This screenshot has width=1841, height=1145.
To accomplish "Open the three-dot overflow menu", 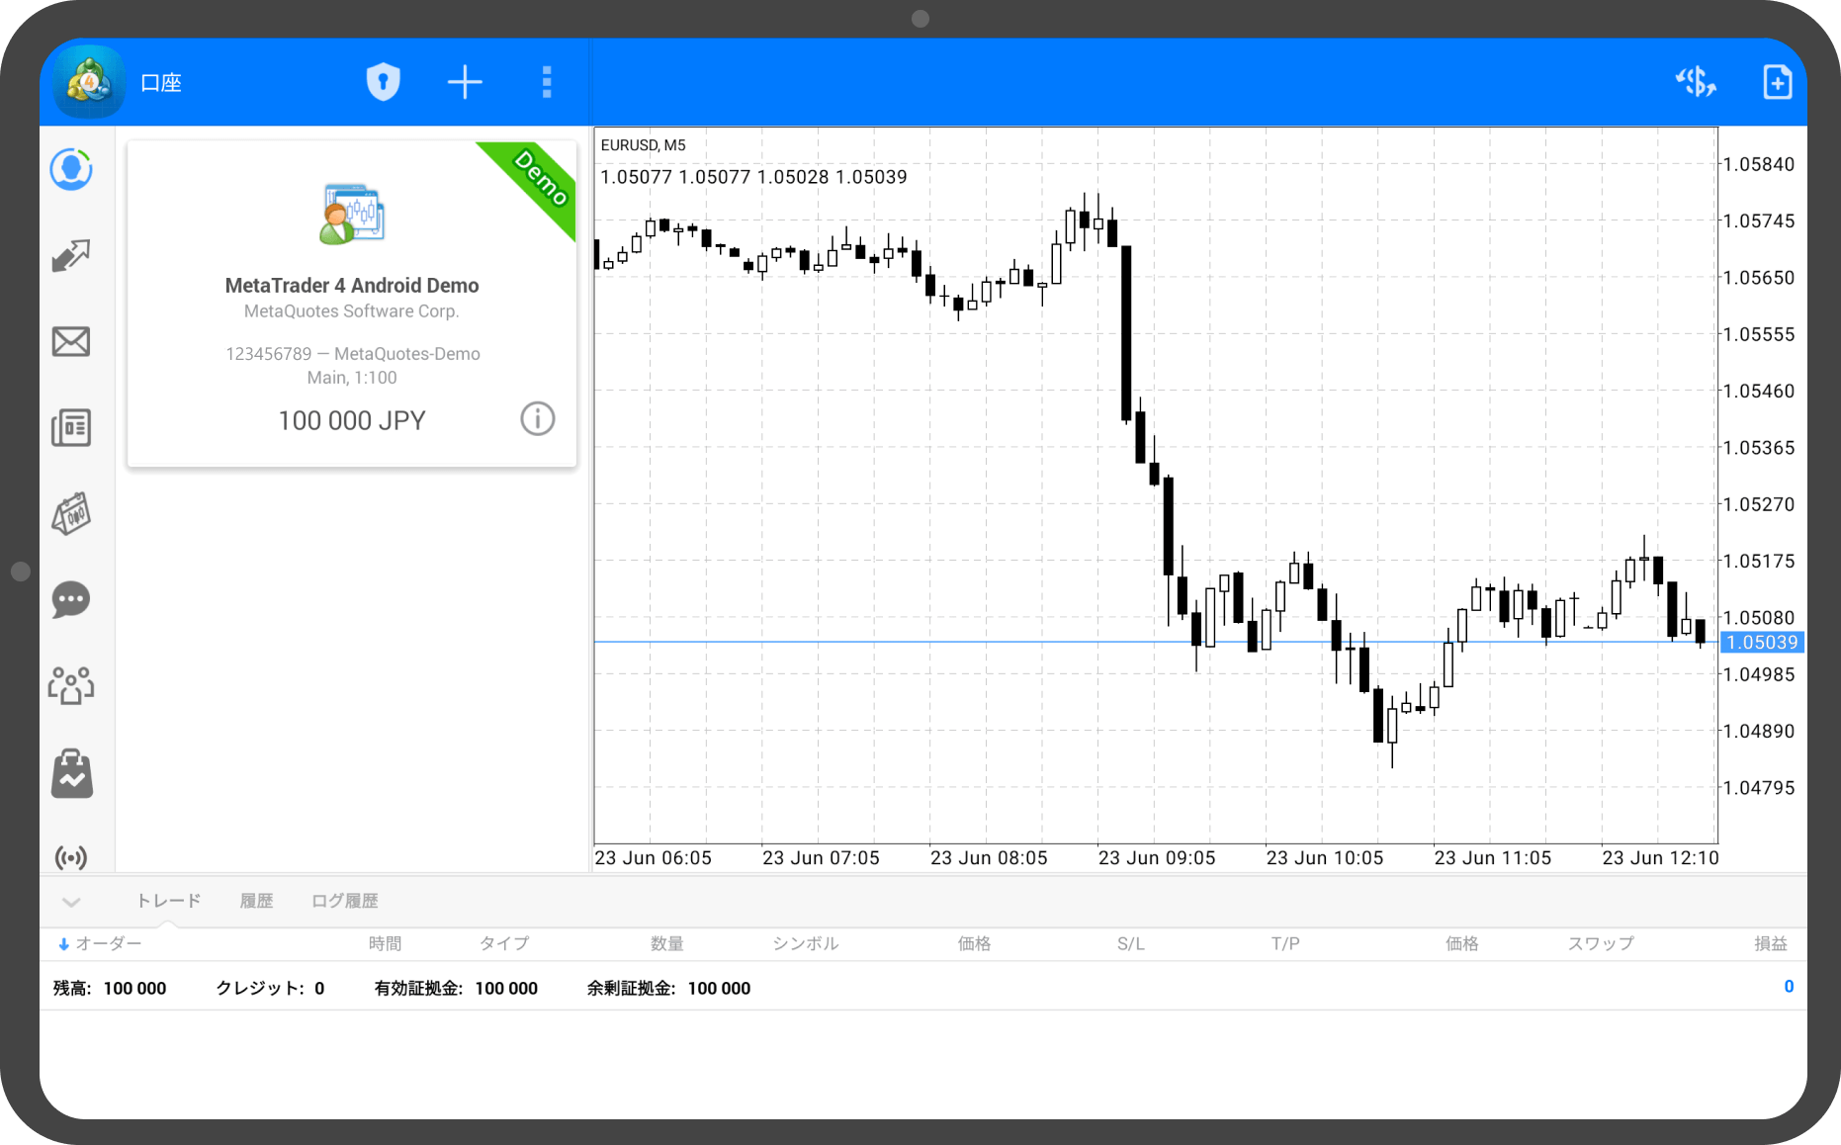I will click(547, 82).
